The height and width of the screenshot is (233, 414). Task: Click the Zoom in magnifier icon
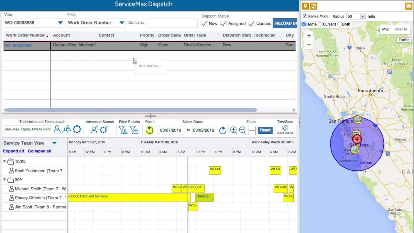[234, 130]
